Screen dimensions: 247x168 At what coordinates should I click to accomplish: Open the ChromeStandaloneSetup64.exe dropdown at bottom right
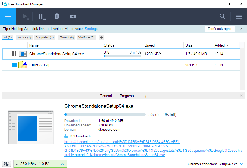242,164
